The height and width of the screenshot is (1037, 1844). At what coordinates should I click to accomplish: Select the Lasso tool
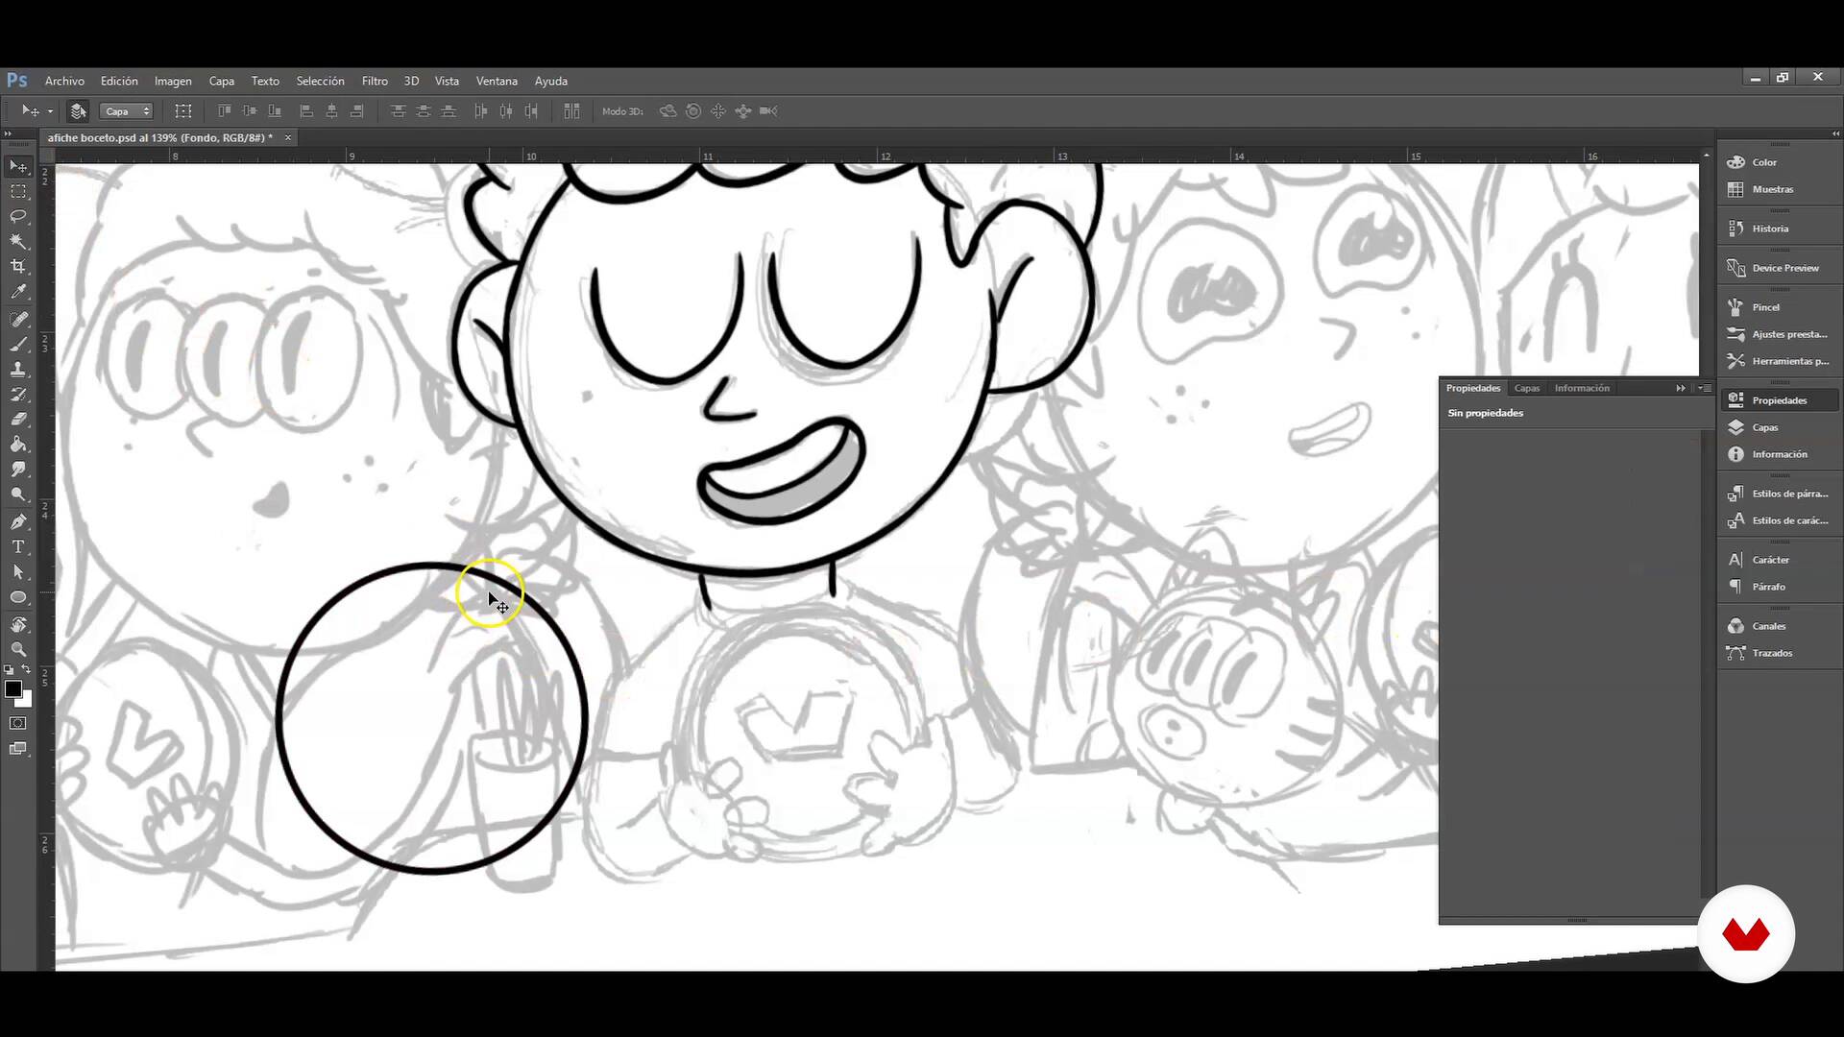(18, 216)
